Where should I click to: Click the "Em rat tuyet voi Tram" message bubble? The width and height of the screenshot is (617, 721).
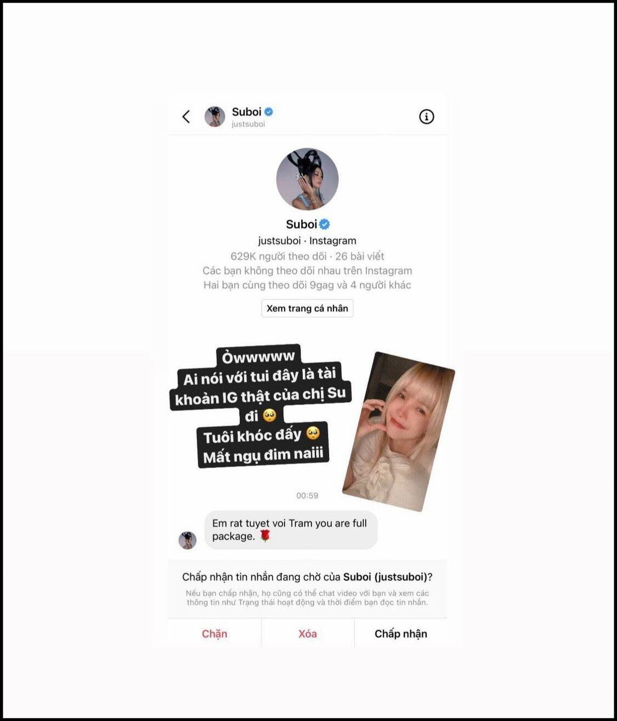291,530
